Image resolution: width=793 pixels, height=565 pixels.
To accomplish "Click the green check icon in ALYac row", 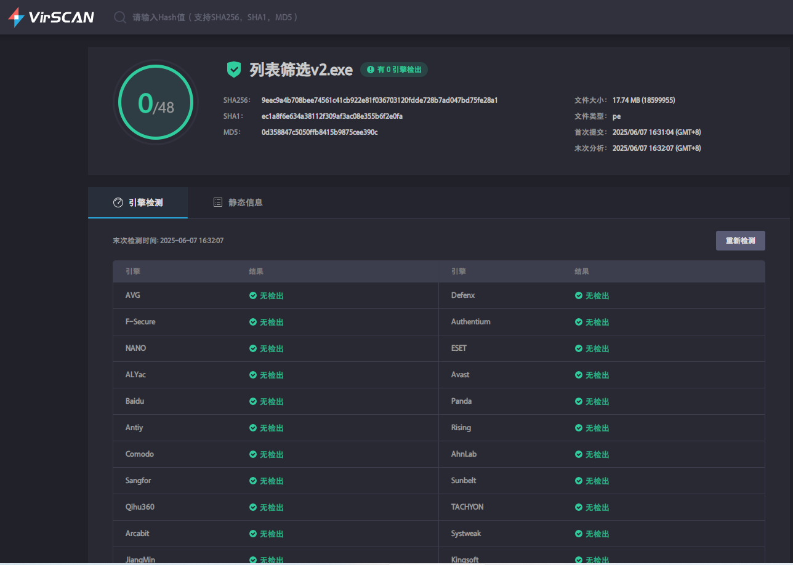I will [x=253, y=375].
